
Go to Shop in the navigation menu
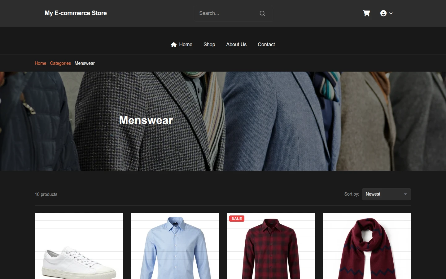209,45
